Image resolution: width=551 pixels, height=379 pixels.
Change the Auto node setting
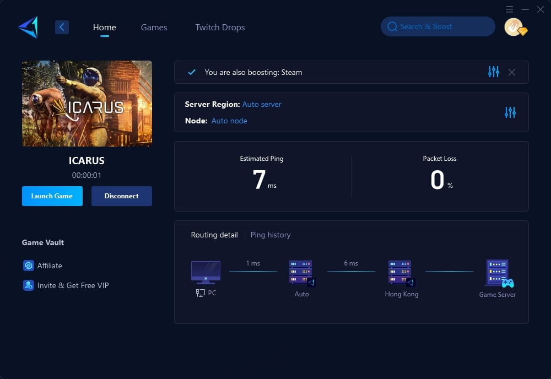(x=229, y=121)
